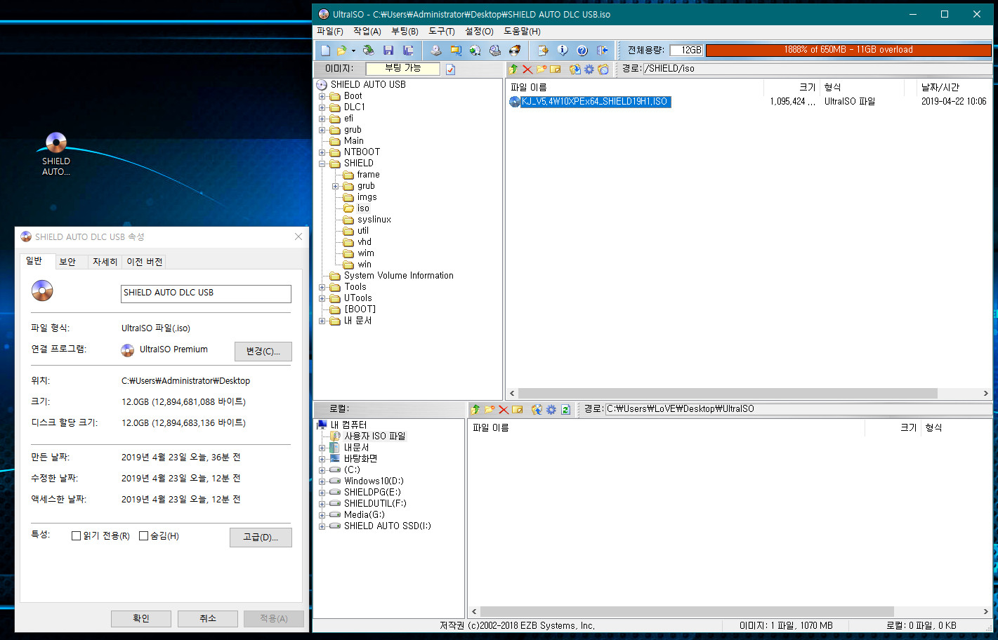Click the 고급(D)... button
This screenshot has height=640, width=998.
[x=261, y=538]
